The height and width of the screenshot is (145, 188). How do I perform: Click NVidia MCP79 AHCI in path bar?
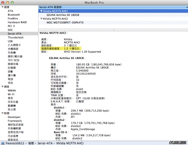70,143
